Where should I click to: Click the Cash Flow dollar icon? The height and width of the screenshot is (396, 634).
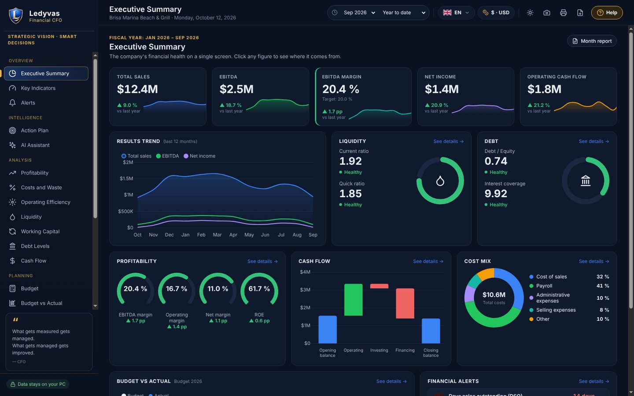click(x=12, y=260)
